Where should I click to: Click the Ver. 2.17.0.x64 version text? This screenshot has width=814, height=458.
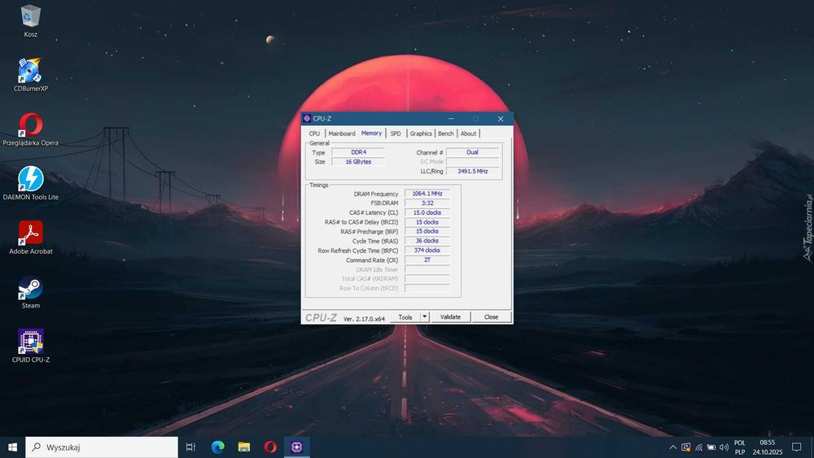(364, 318)
